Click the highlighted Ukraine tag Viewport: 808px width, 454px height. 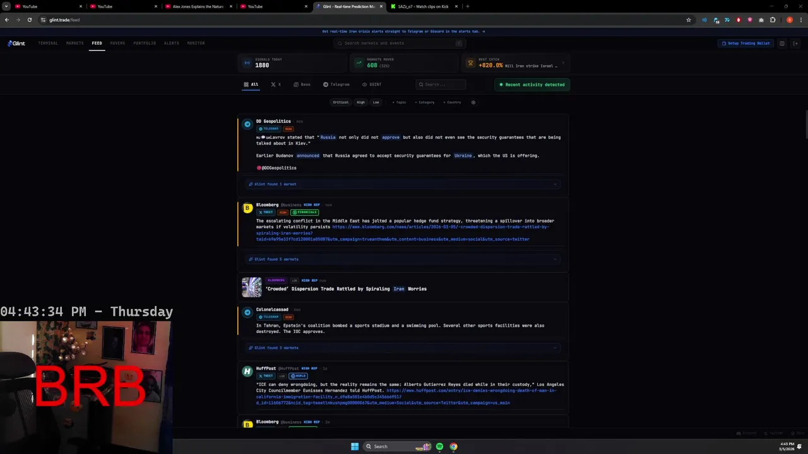[x=463, y=156]
